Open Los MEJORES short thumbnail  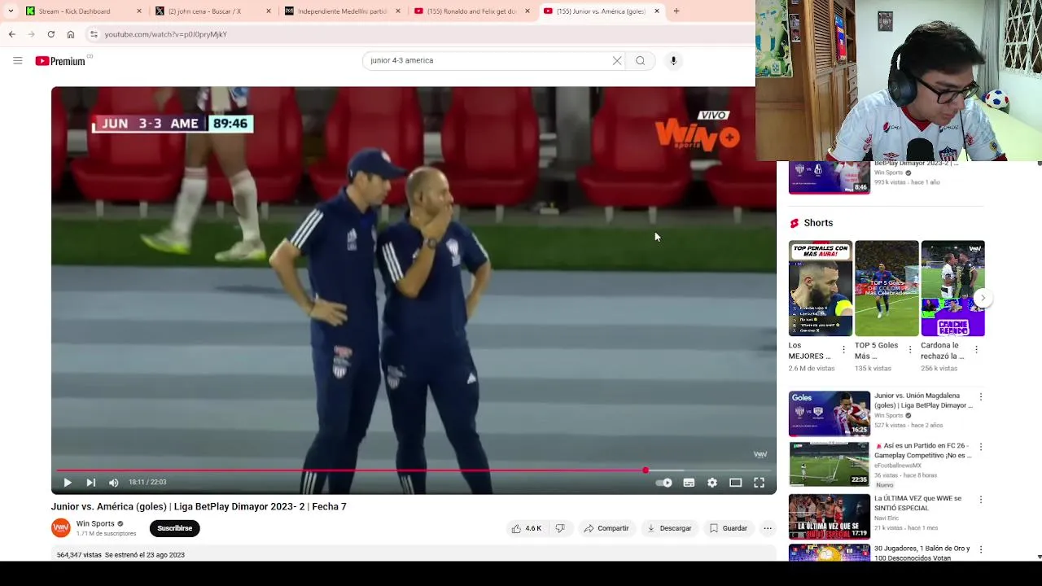(x=821, y=288)
